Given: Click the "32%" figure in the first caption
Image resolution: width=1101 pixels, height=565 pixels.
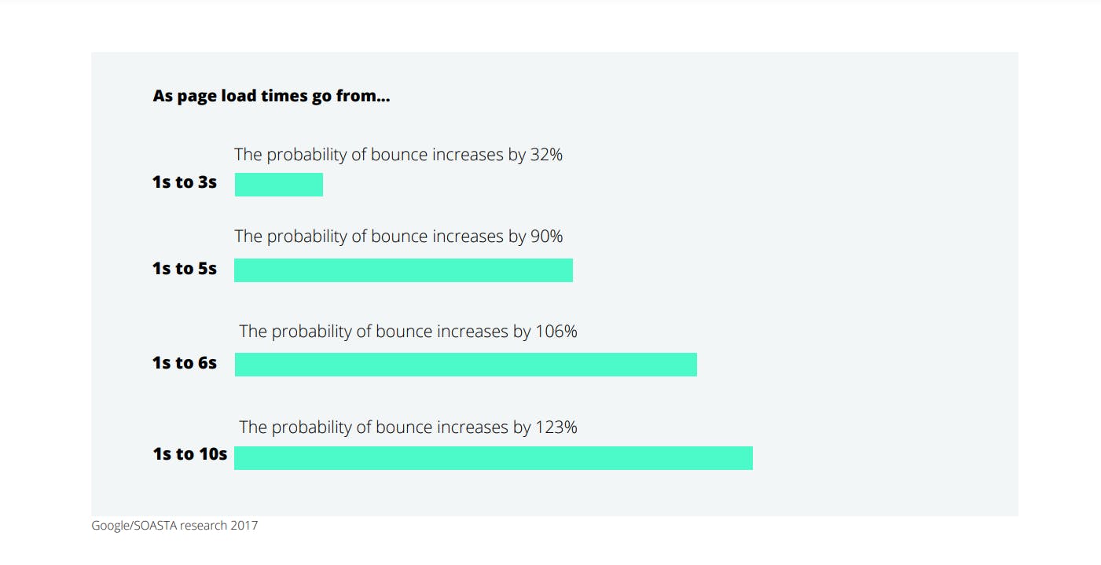Looking at the screenshot, I should click(546, 155).
